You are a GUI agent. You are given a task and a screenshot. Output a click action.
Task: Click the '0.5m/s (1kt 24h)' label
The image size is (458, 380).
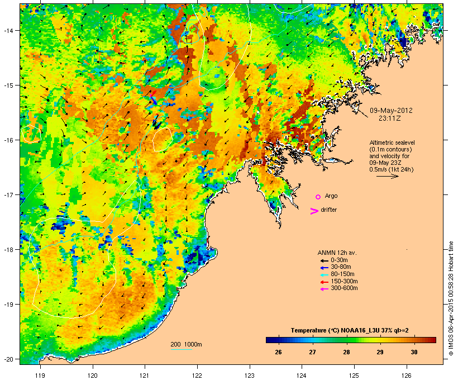coord(392,169)
